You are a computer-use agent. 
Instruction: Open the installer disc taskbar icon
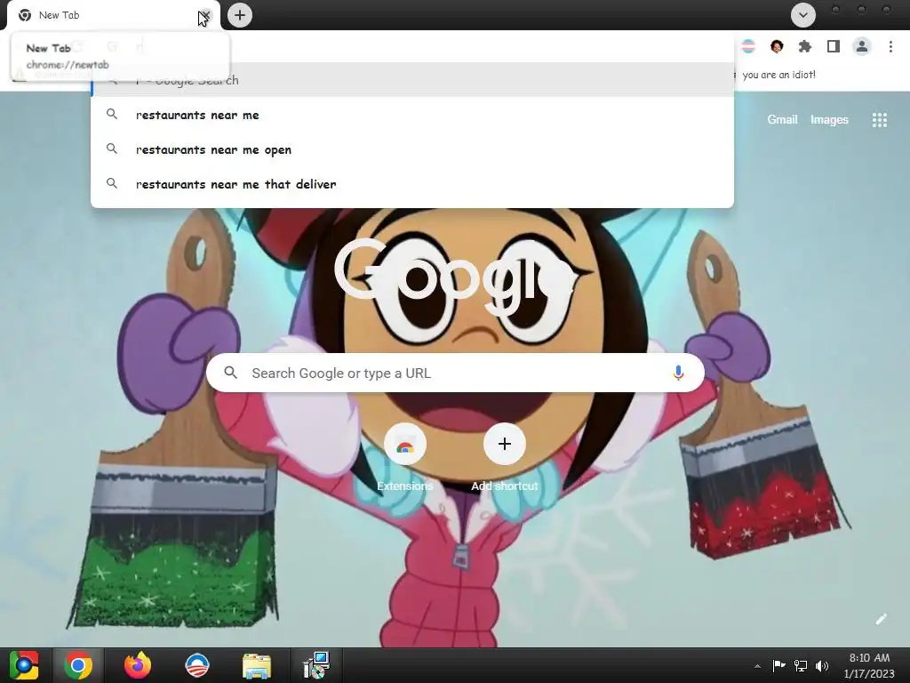pos(316,665)
